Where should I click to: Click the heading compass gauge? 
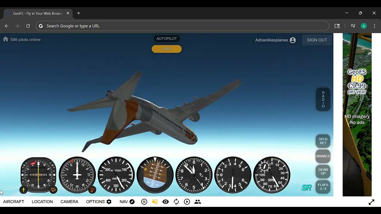(77, 175)
